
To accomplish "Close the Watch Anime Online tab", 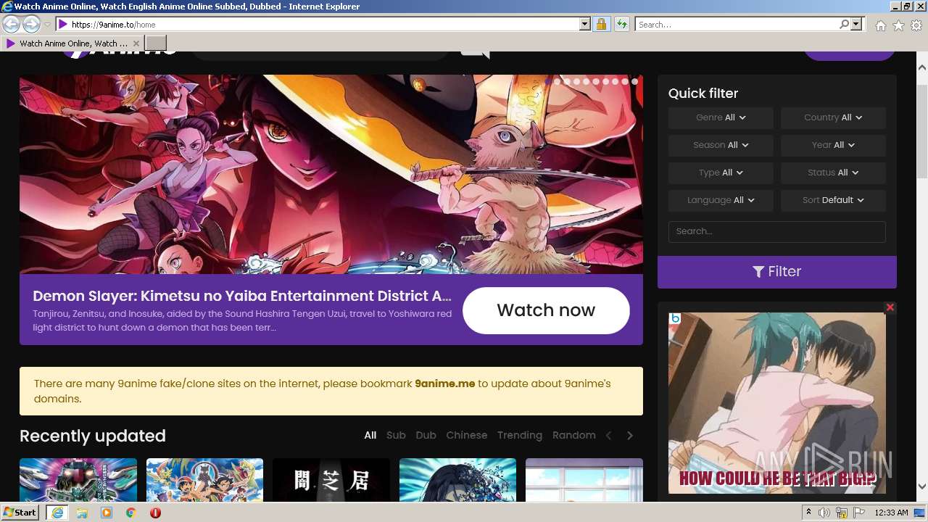I will point(136,43).
